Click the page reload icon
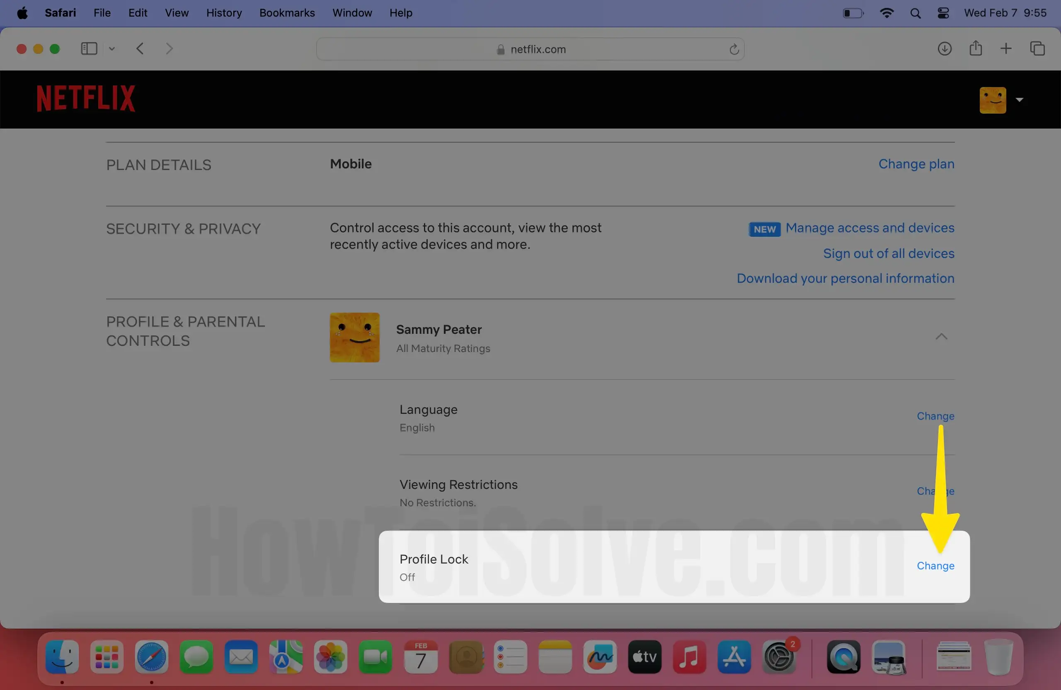The width and height of the screenshot is (1061, 690). (x=734, y=49)
